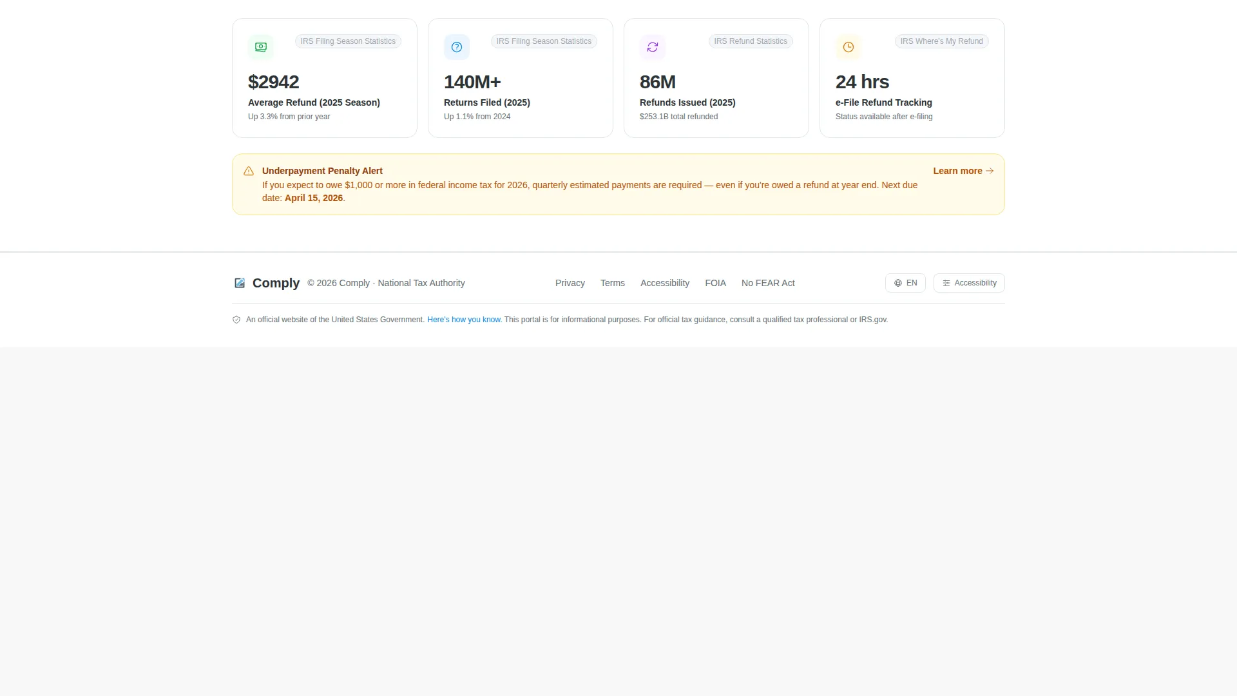Image resolution: width=1237 pixels, height=696 pixels.
Task: Open the Terms footer link
Action: pos(613,283)
